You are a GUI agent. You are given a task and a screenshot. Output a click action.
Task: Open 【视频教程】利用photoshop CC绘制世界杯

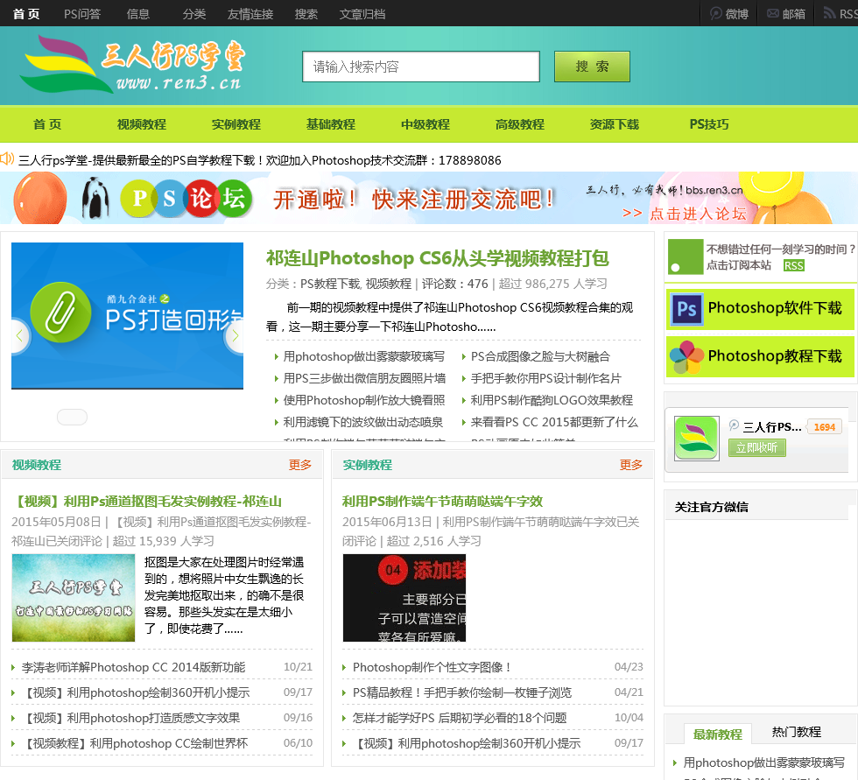coord(135,743)
